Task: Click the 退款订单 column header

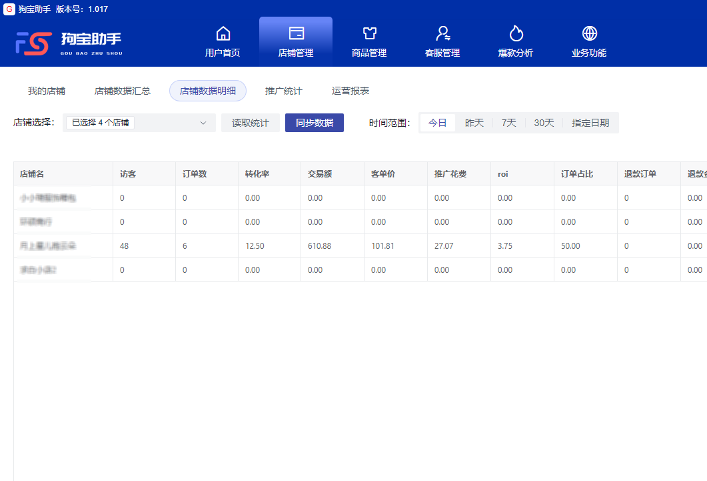Action: point(649,173)
